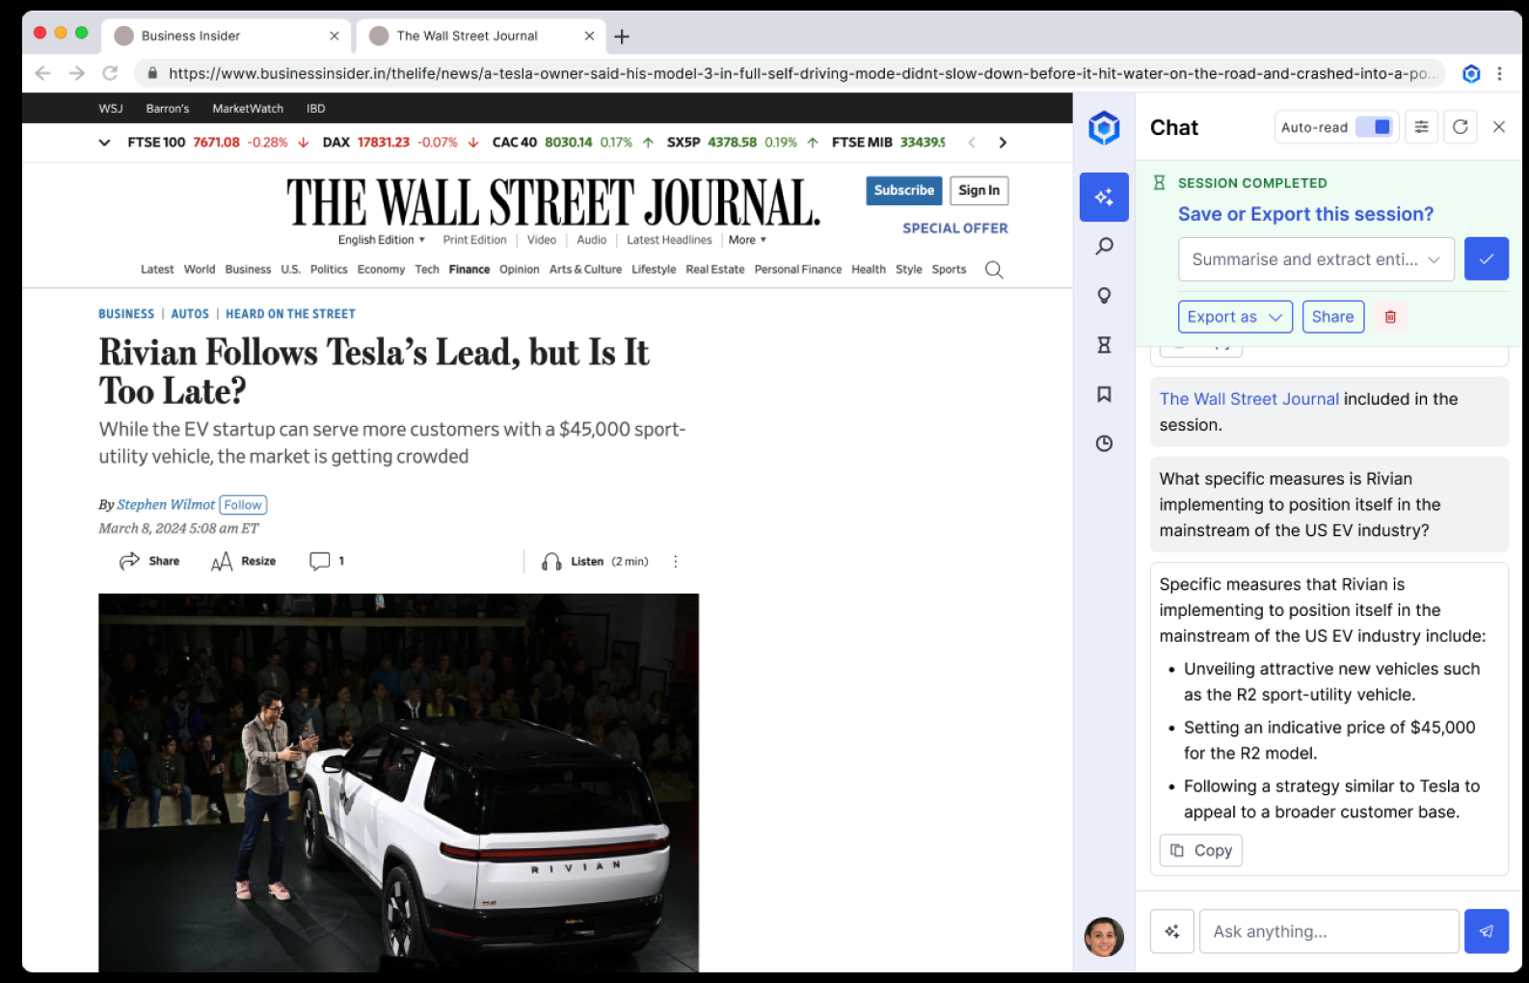
Task: Click the Sign In button
Action: tap(979, 191)
